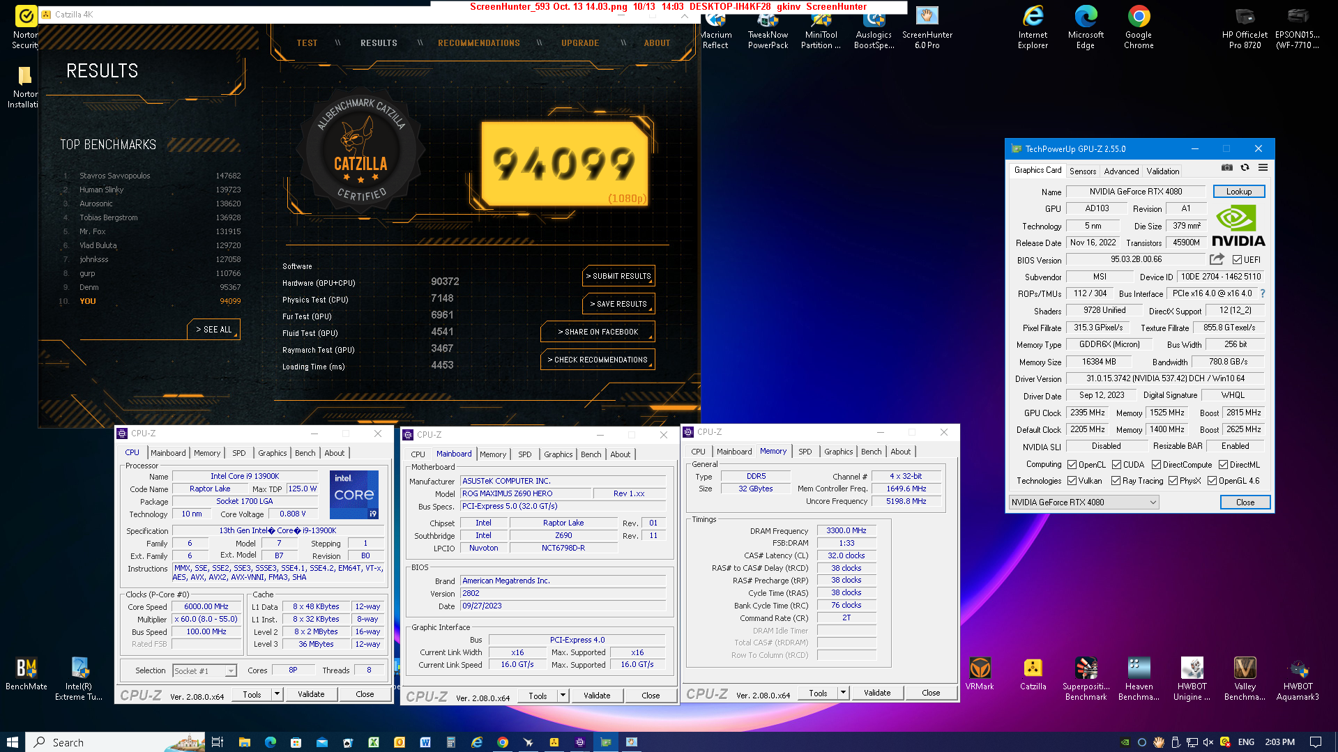Click SHARE ON FACEBOOK in Catzilla
1338x752 pixels.
(598, 332)
